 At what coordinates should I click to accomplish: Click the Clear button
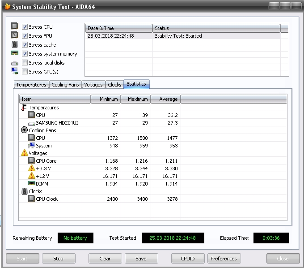[x=105, y=258]
